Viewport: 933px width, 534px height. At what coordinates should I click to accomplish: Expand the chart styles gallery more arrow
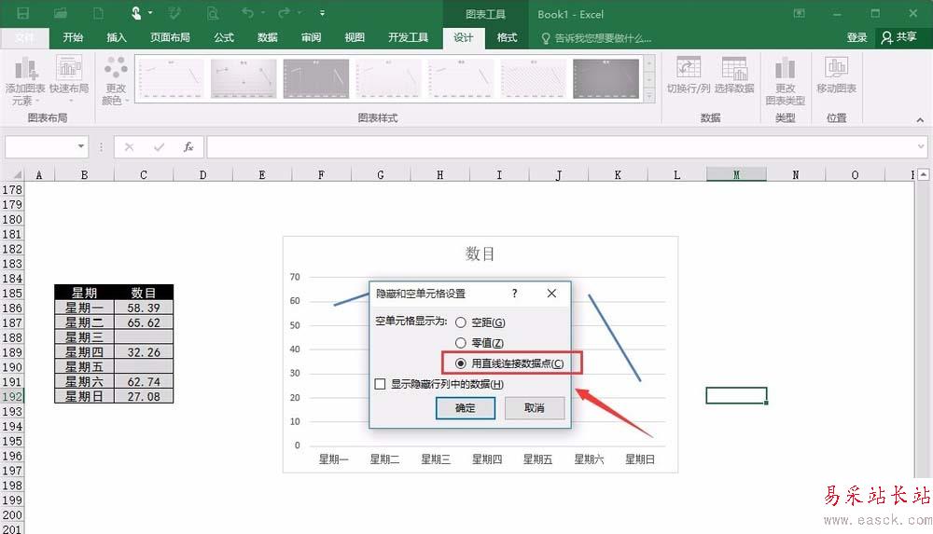649,95
